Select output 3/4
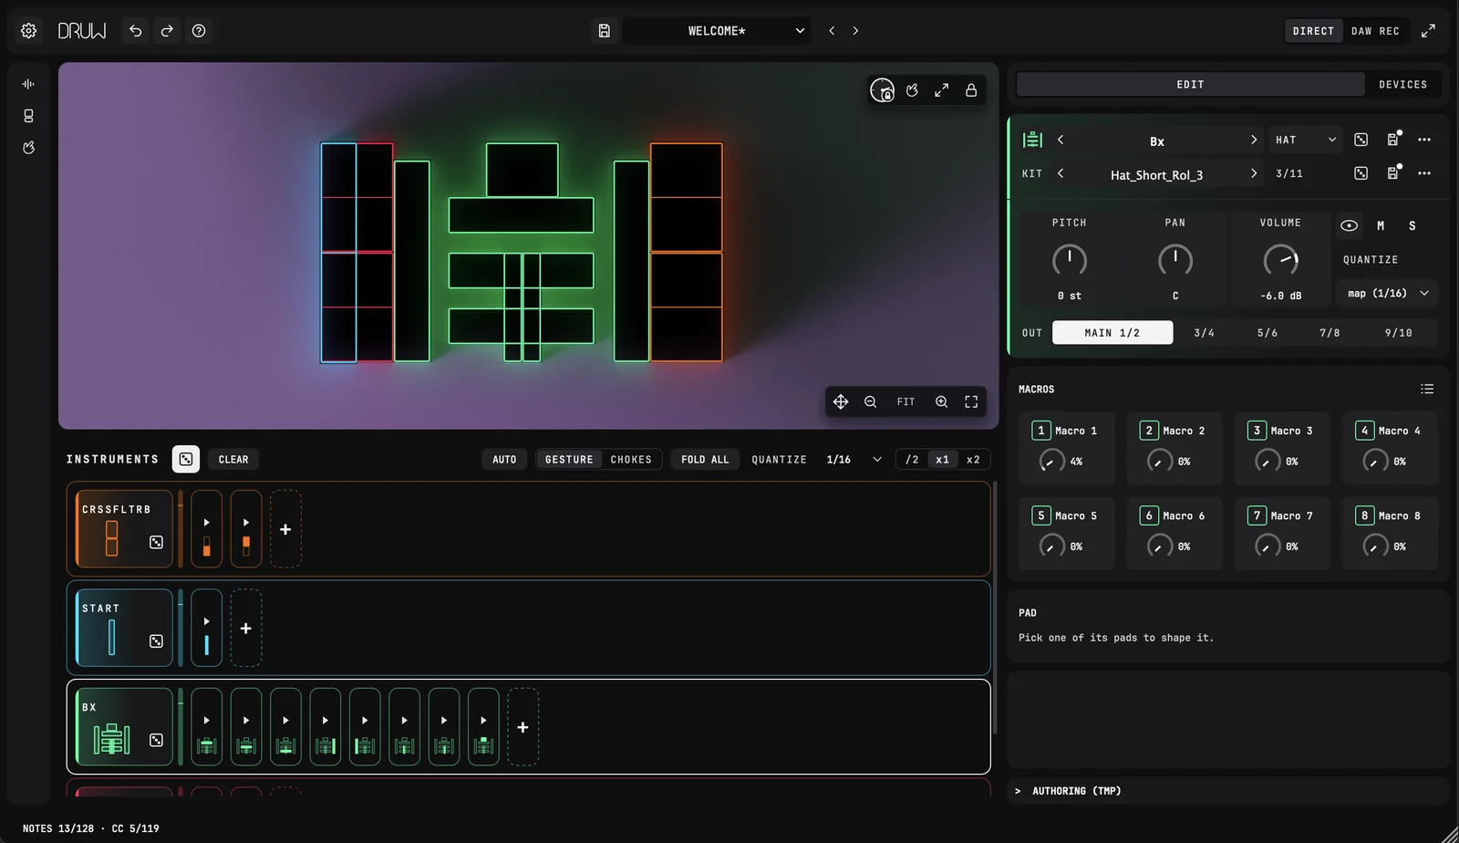The image size is (1459, 843). [1204, 333]
